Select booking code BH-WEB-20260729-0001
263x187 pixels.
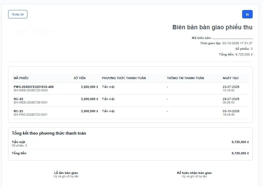(31, 102)
